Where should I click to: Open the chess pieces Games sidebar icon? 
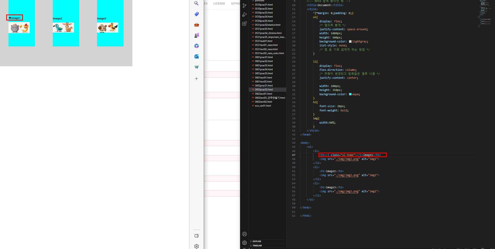tap(196, 35)
